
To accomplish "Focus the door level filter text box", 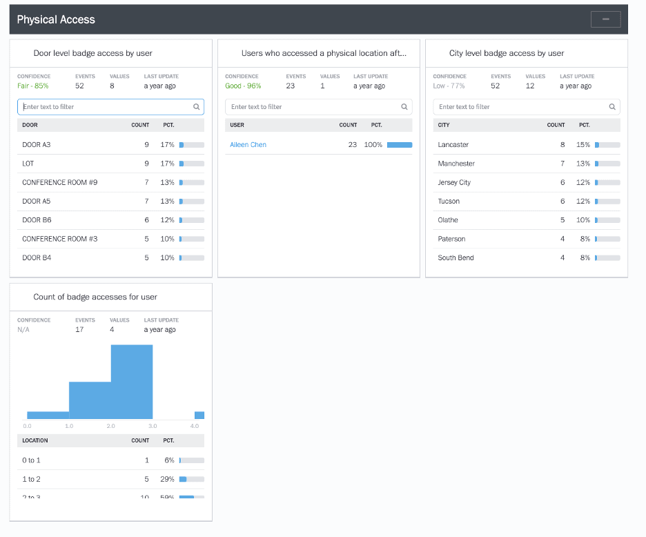I will (x=104, y=107).
